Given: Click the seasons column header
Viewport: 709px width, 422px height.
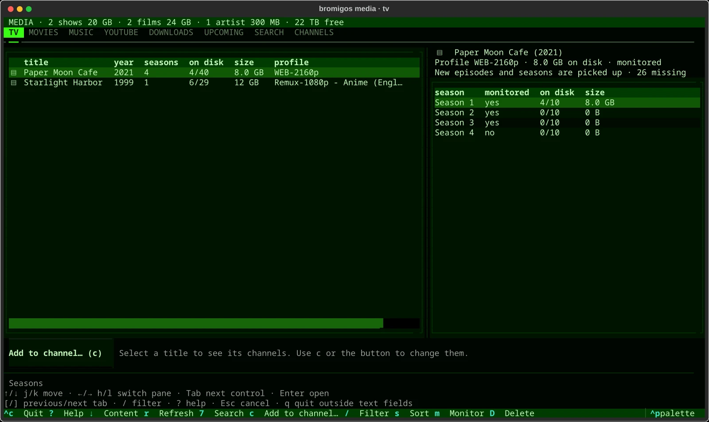Looking at the screenshot, I should pyautogui.click(x=161, y=63).
